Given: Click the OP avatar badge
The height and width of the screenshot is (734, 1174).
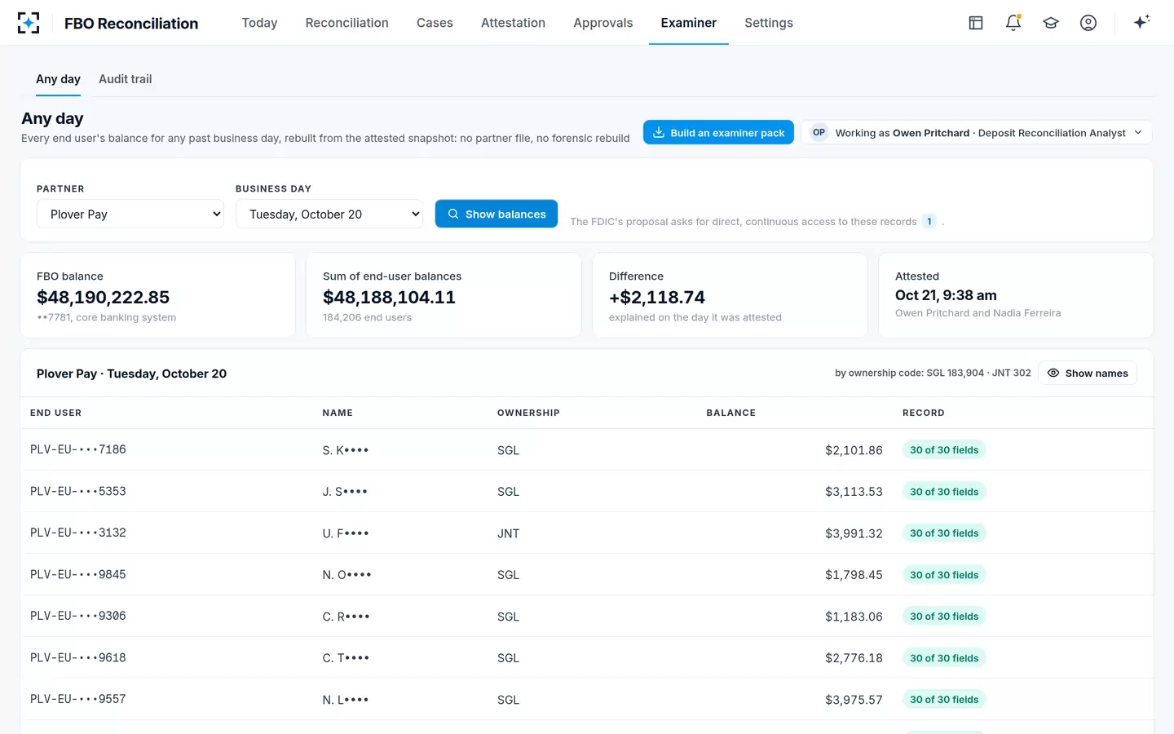Looking at the screenshot, I should point(819,132).
